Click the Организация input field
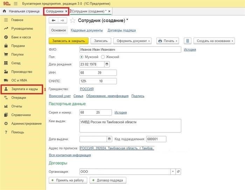Screen dimensions: 245x190 click(x=125, y=171)
